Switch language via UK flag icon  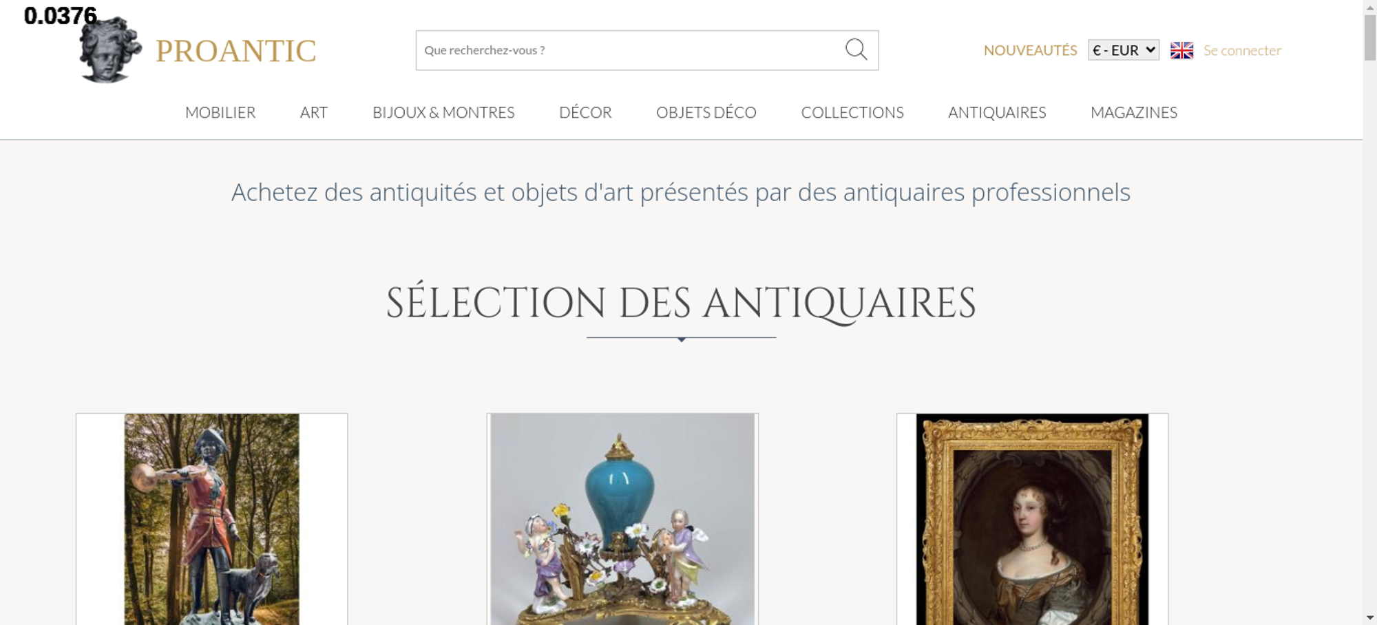[1181, 50]
